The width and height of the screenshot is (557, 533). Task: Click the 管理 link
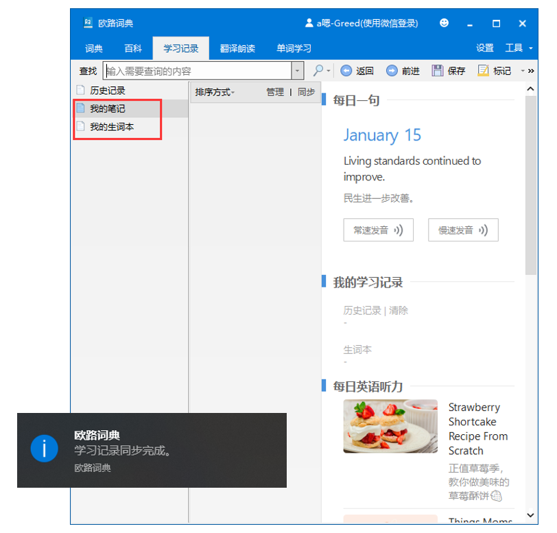coord(275,93)
